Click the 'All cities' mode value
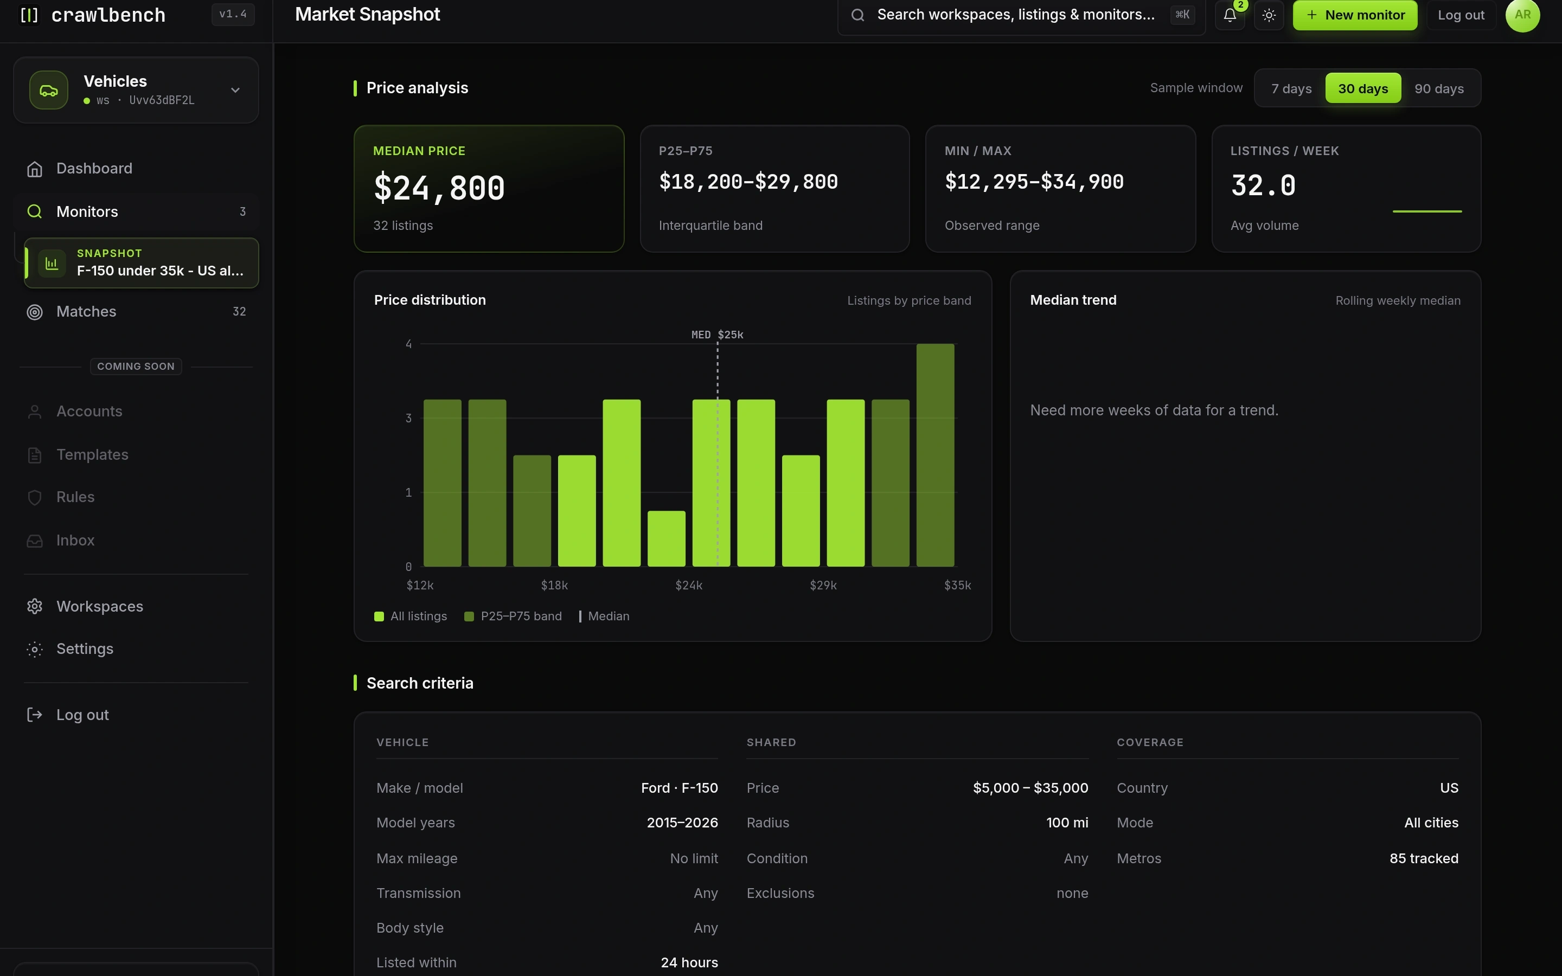Image resolution: width=1562 pixels, height=976 pixels. [x=1431, y=823]
